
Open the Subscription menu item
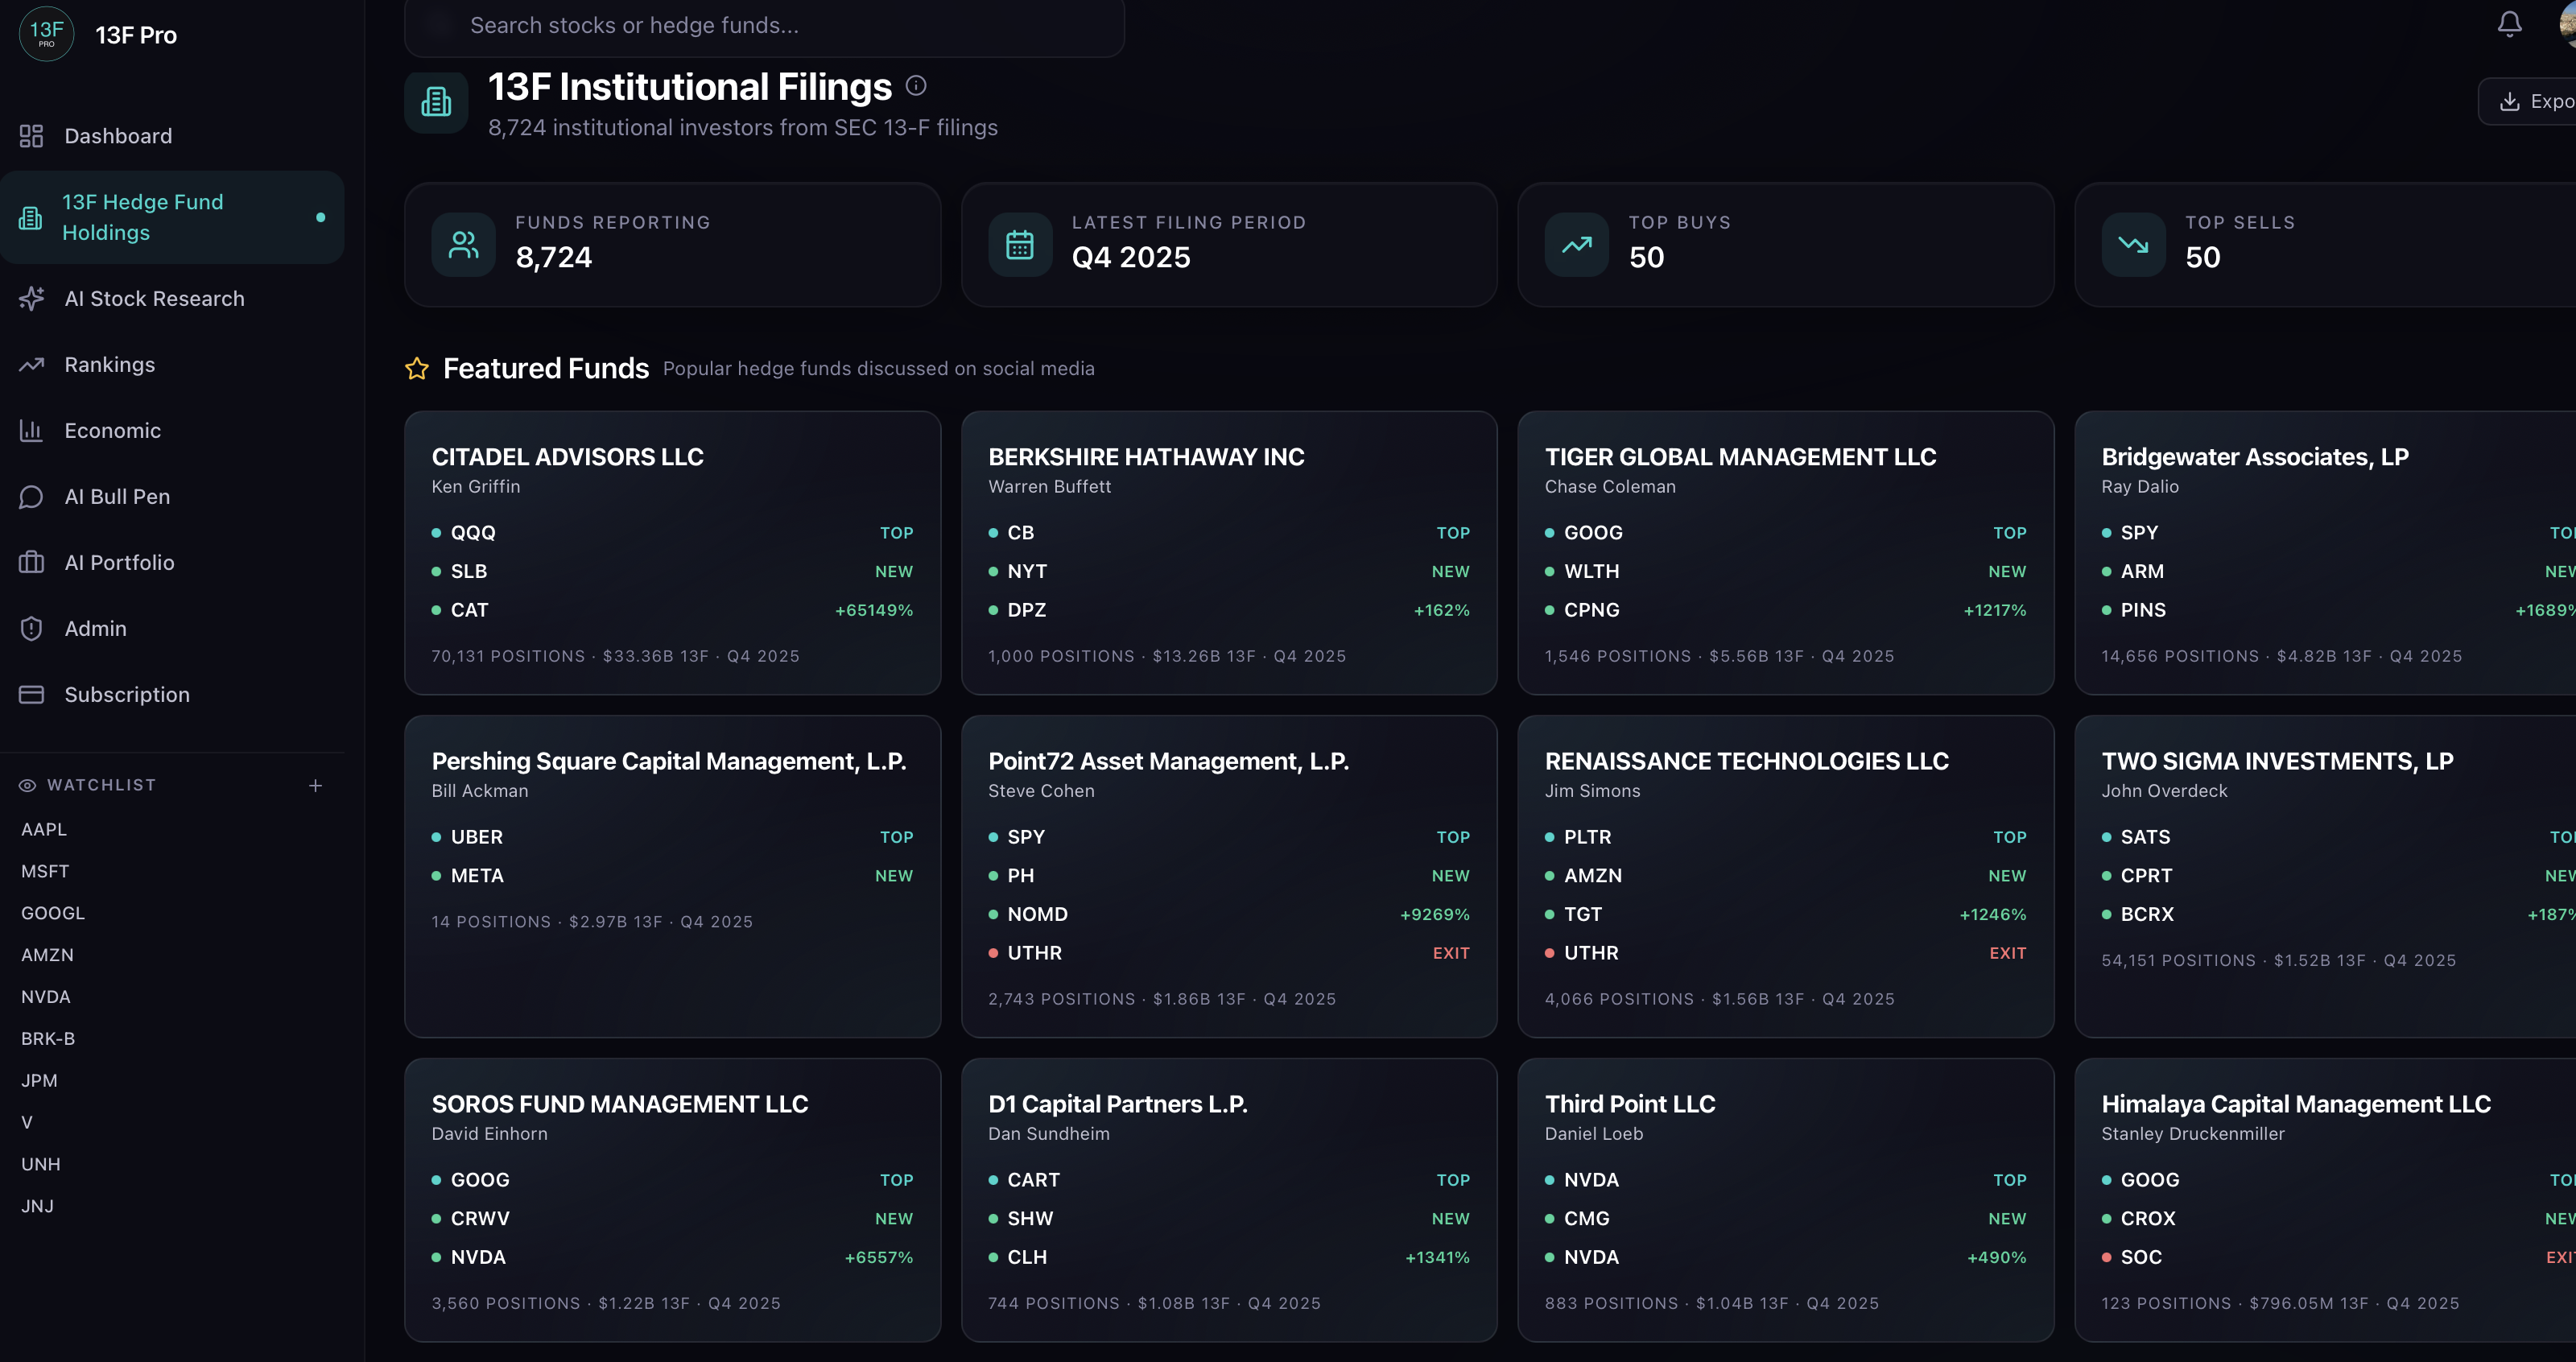coord(172,694)
